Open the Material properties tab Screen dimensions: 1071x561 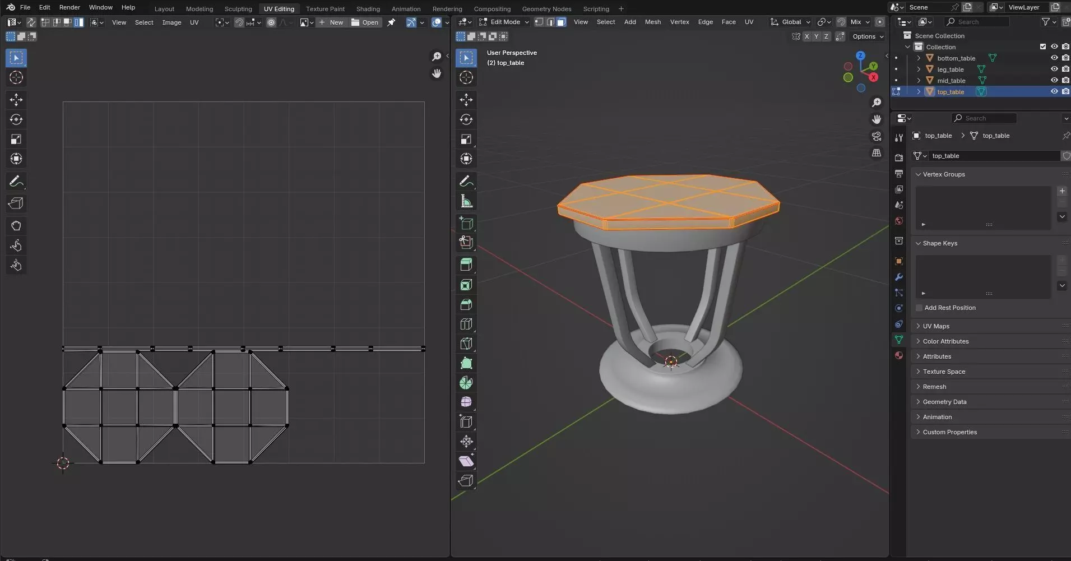point(899,355)
